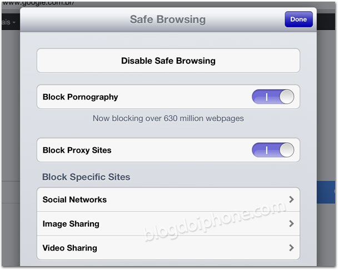Open the Video Sharing category

[x=168, y=248]
